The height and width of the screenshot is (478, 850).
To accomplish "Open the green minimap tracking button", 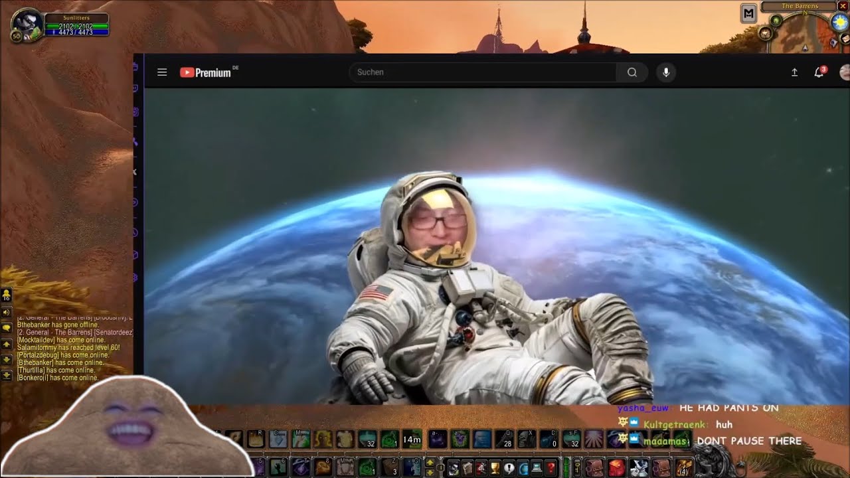I will 775,21.
